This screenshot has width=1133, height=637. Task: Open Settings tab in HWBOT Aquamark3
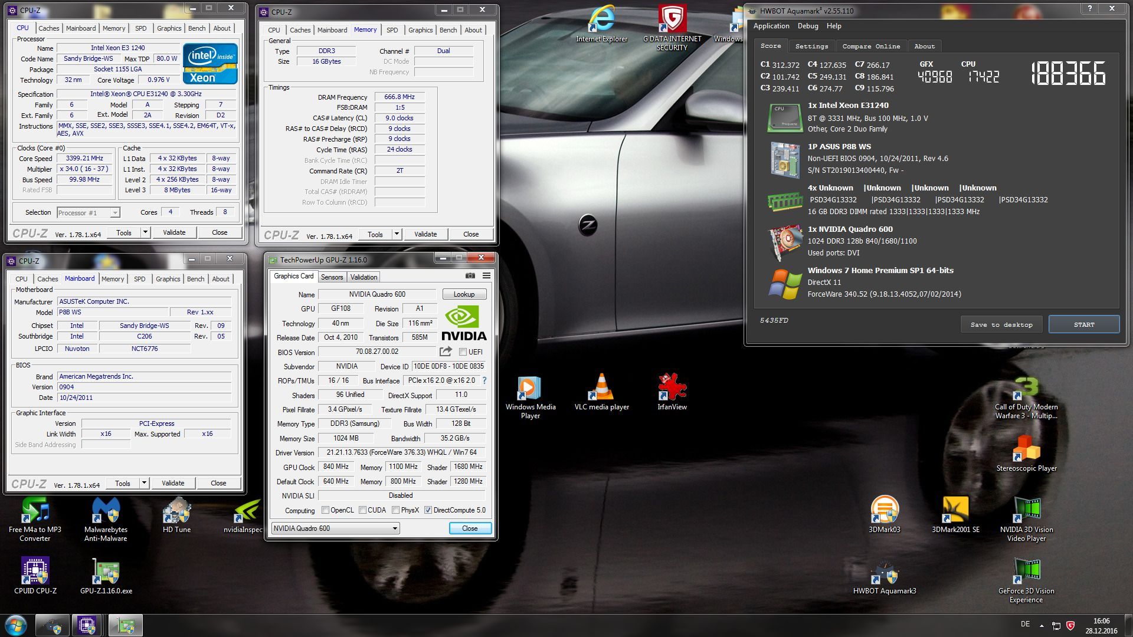(x=811, y=46)
